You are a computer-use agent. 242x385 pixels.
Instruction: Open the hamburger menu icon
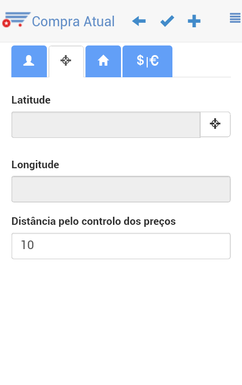[x=235, y=18]
